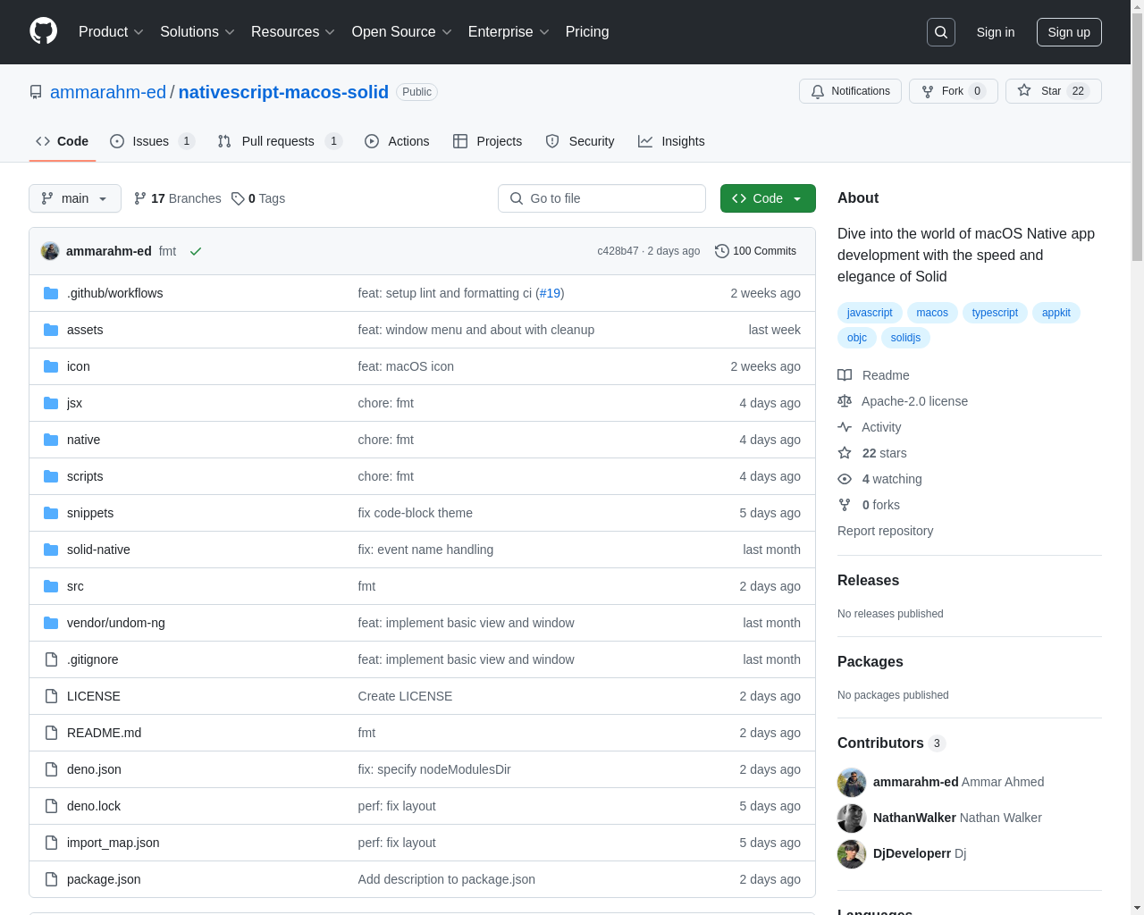This screenshot has height=915, width=1144.
Task: Click the folder icon for .github/workflows
Action: (51, 293)
